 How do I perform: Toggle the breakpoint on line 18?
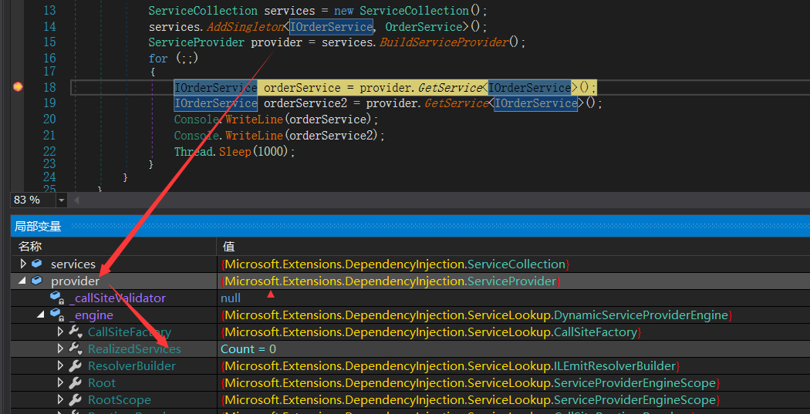18,86
